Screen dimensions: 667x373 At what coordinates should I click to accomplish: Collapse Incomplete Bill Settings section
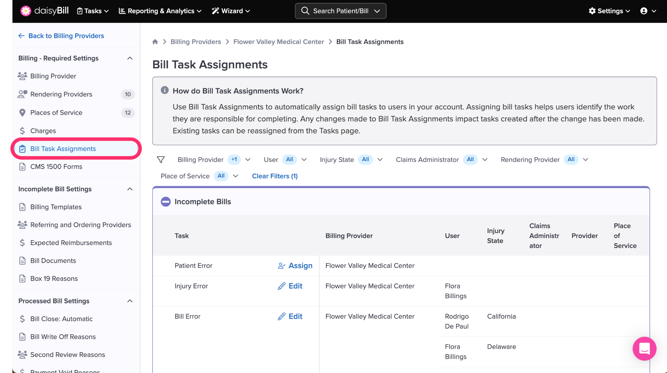point(130,189)
